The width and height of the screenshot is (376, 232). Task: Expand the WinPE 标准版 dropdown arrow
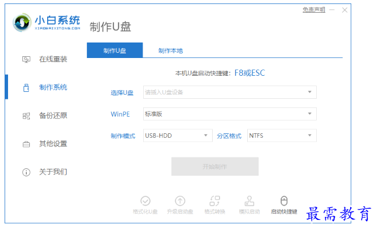pos(309,114)
